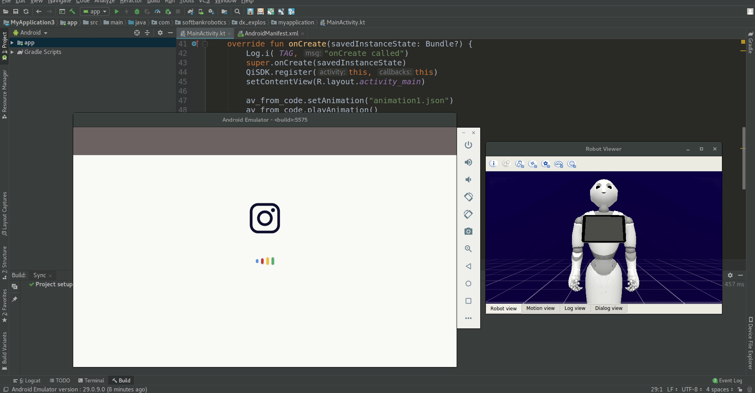Click the gear-disabled icon in Robot Viewer toolbar
755x393 pixels.
(546, 164)
